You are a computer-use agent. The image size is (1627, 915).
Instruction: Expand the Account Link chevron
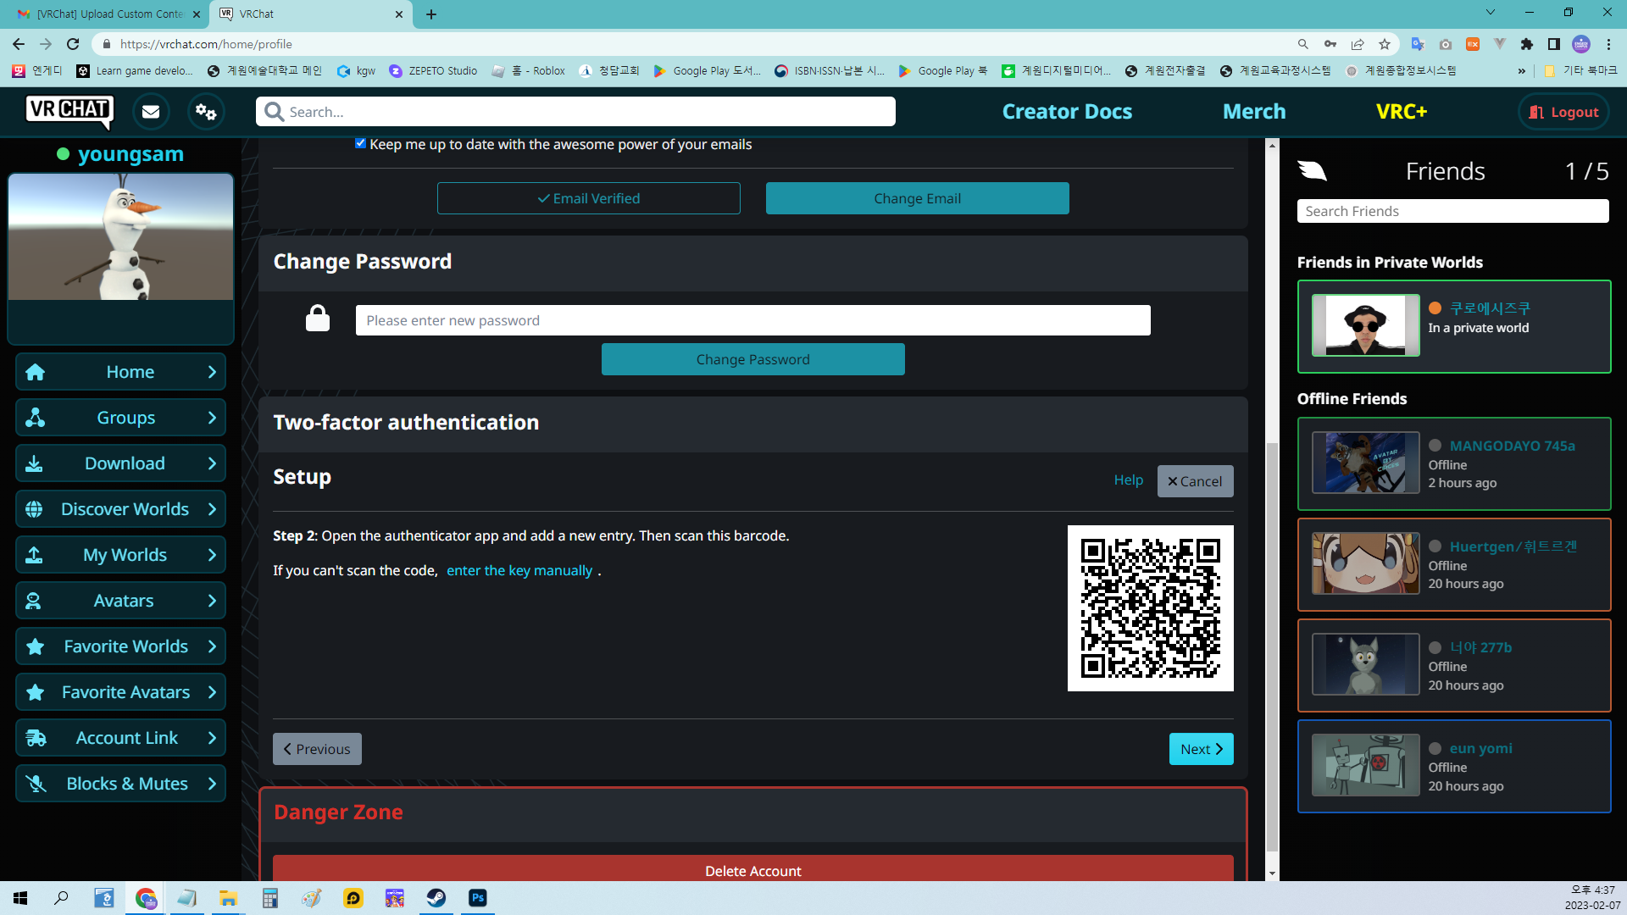click(212, 738)
